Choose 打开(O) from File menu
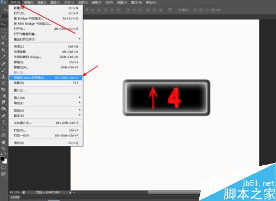 46,13
